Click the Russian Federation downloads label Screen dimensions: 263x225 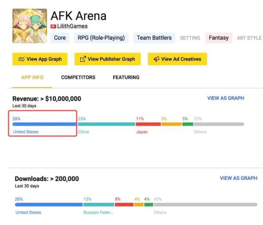(x=98, y=213)
